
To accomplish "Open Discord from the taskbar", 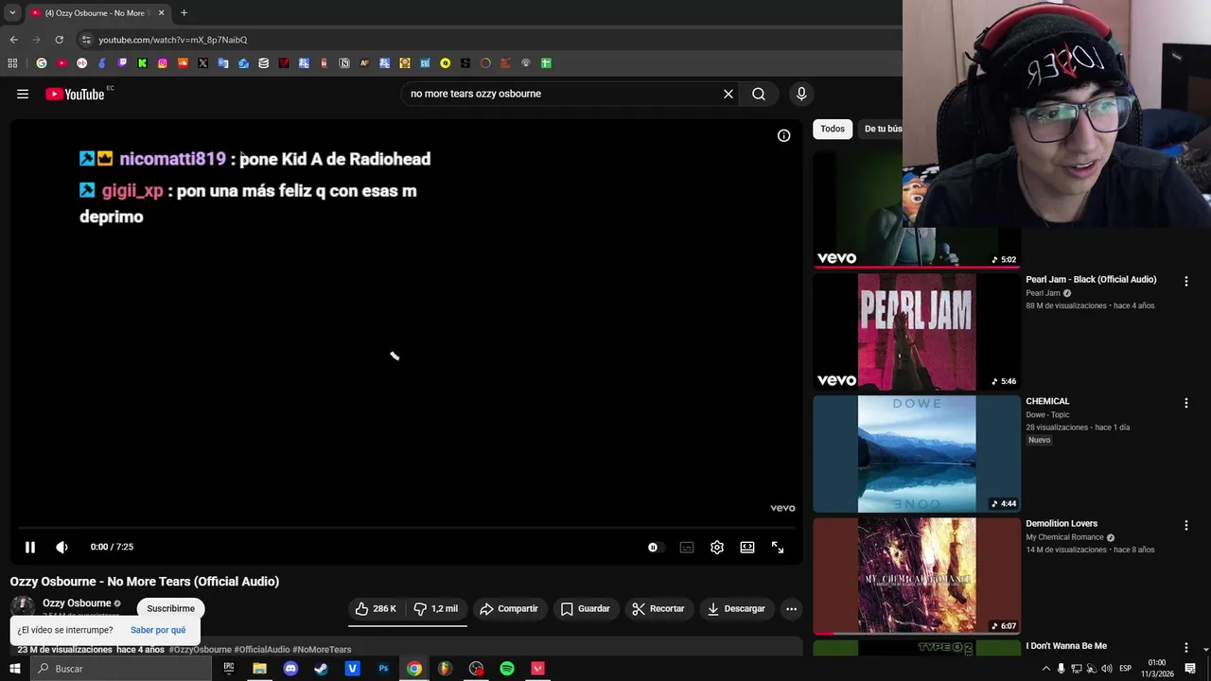I will pos(290,669).
